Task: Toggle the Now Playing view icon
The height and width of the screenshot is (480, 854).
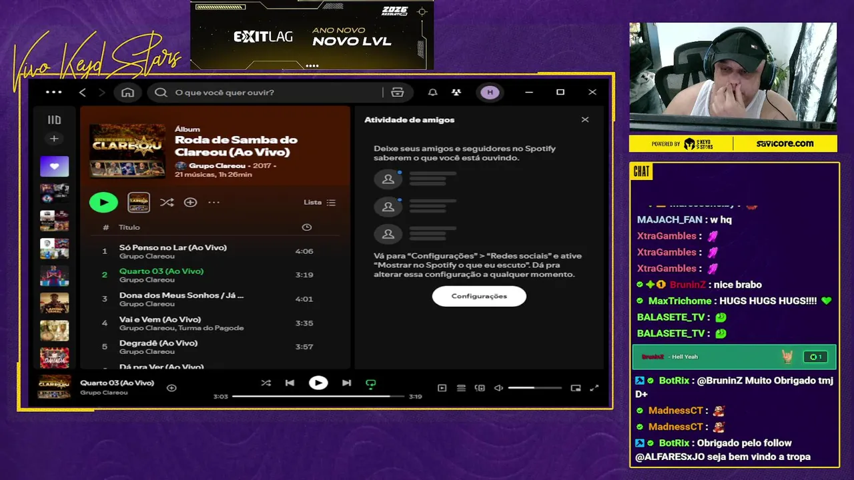Action: (x=442, y=388)
